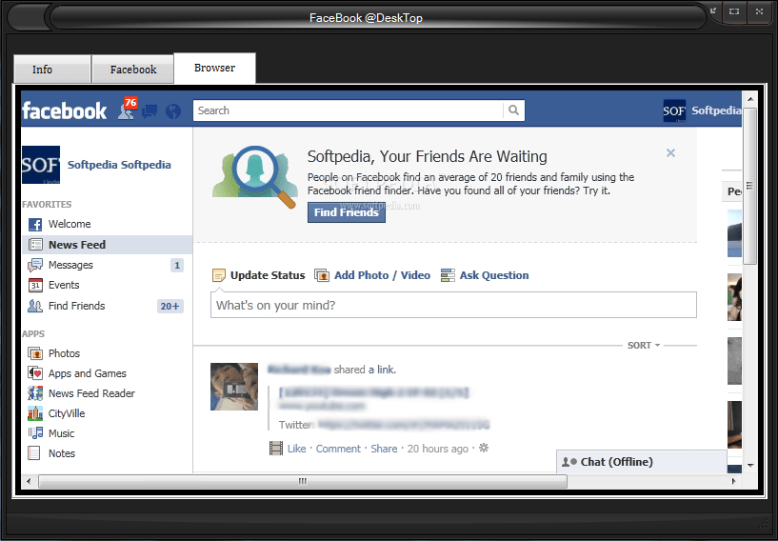
Task: Click the video film-strip icon on the post
Action: click(x=276, y=449)
